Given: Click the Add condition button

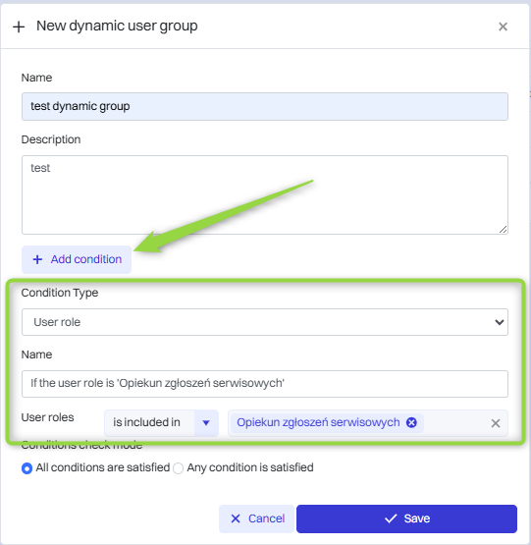Looking at the screenshot, I should tap(77, 259).
